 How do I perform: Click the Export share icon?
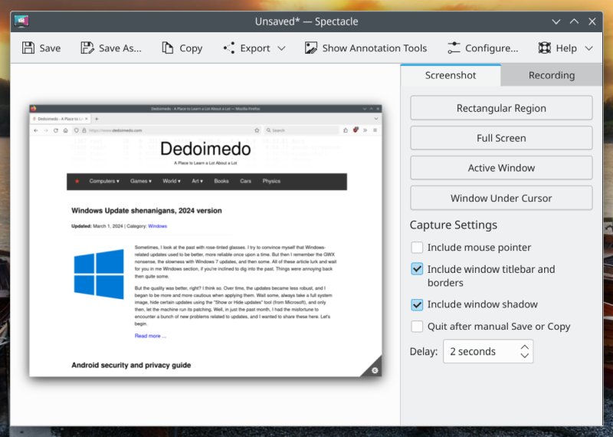228,48
